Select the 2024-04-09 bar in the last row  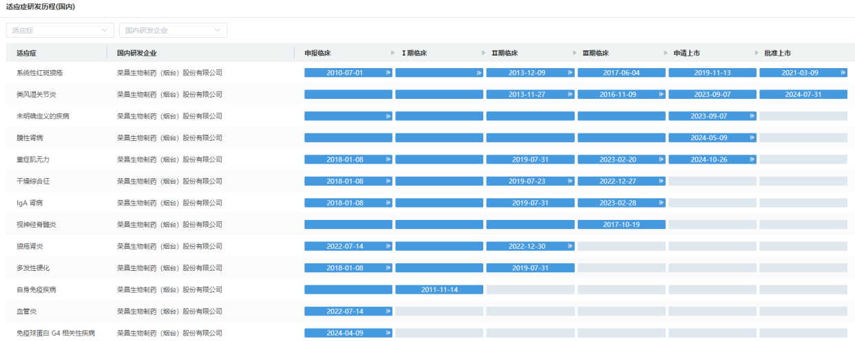[348, 333]
